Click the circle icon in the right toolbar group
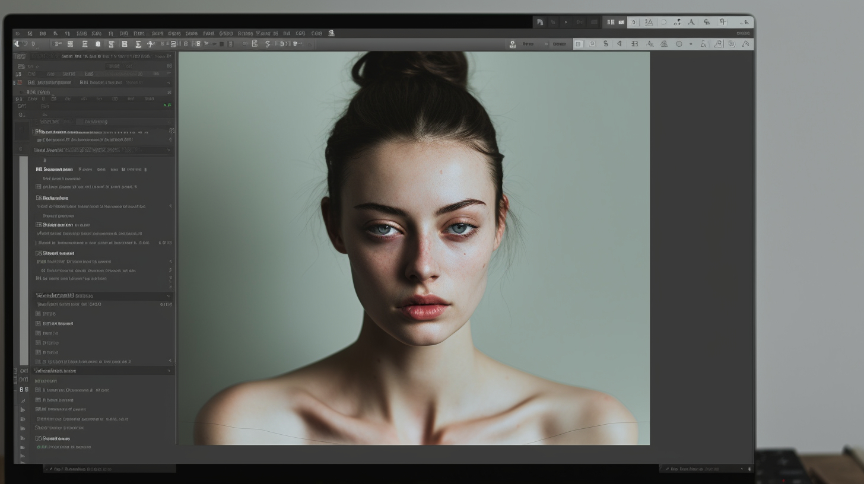 coord(679,44)
